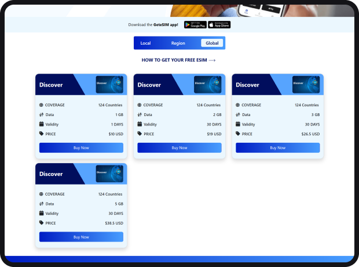Click the '$10 USD' price value
The image size is (359, 267).
tap(116, 134)
